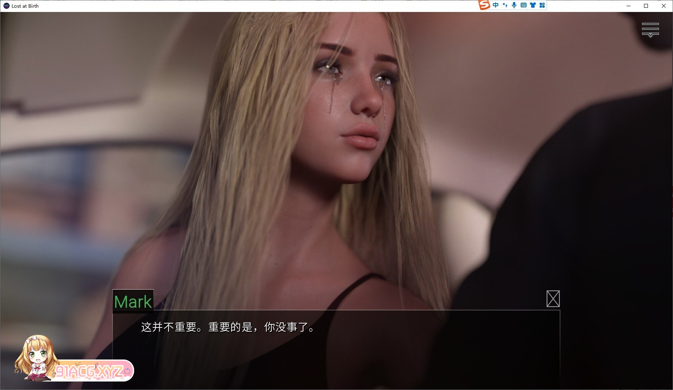
Task: Close the Lost at Birth window
Action: pos(664,6)
